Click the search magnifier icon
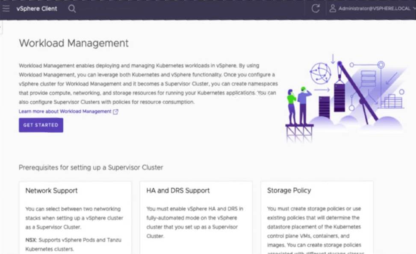Image resolution: width=416 pixels, height=254 pixels. (x=72, y=9)
